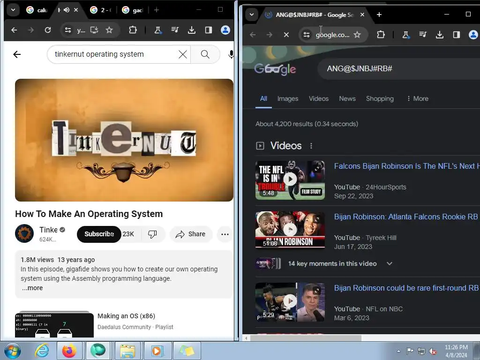Open downloads icon in right browser
The width and height of the screenshot is (480, 360).
(x=440, y=35)
